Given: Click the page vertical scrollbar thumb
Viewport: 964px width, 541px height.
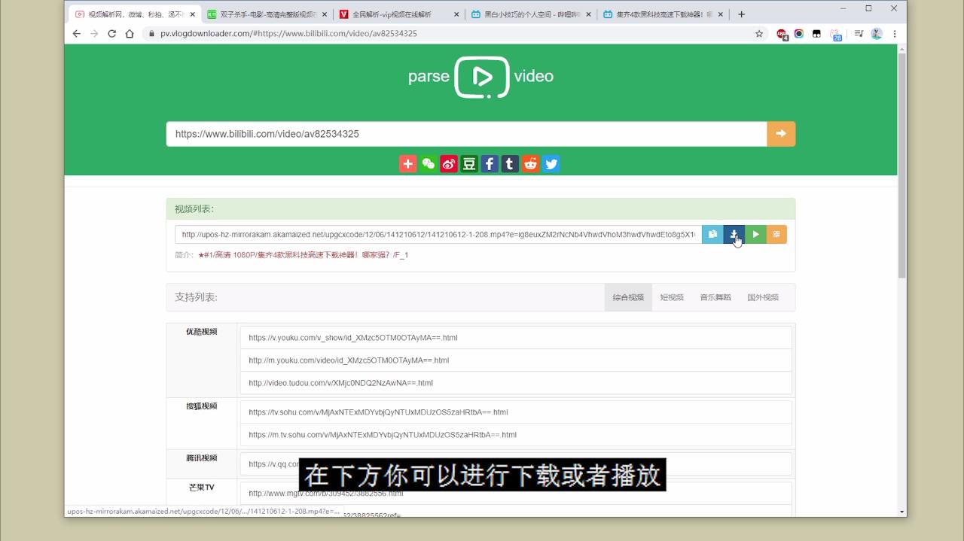Looking at the screenshot, I should coord(901,166).
